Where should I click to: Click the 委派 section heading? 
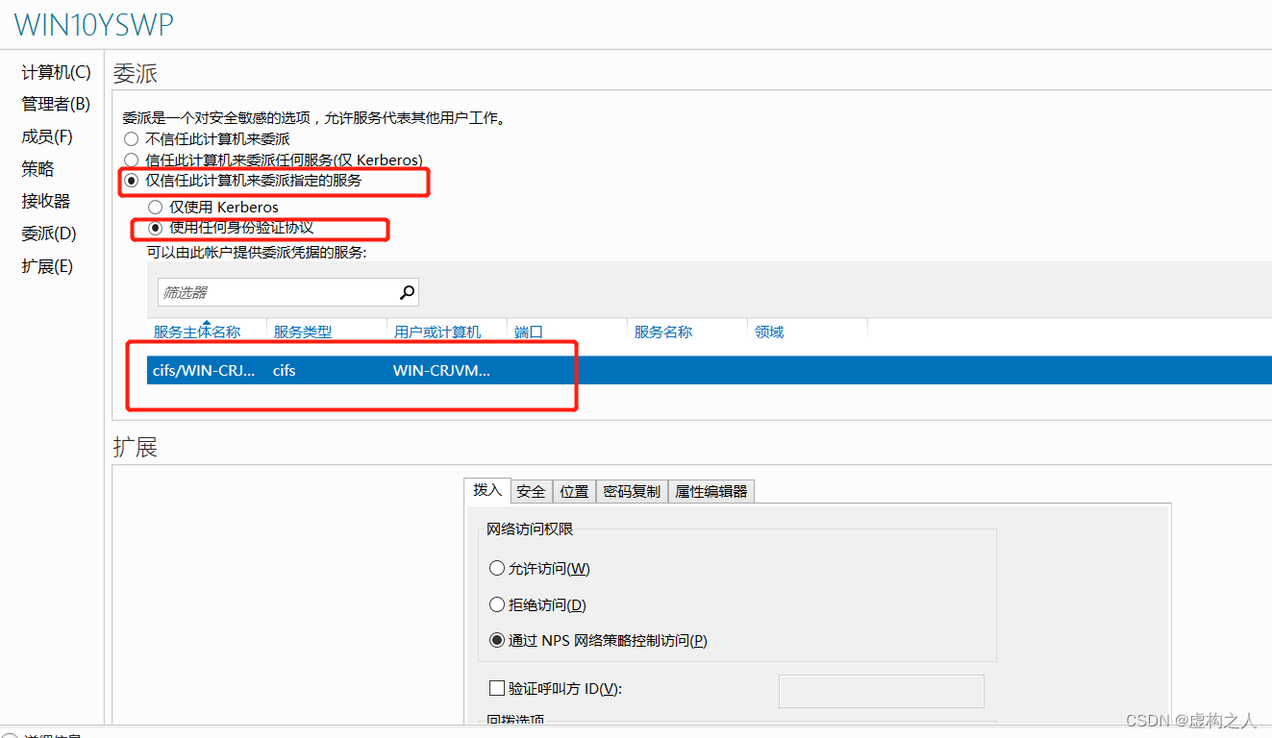tap(135, 73)
